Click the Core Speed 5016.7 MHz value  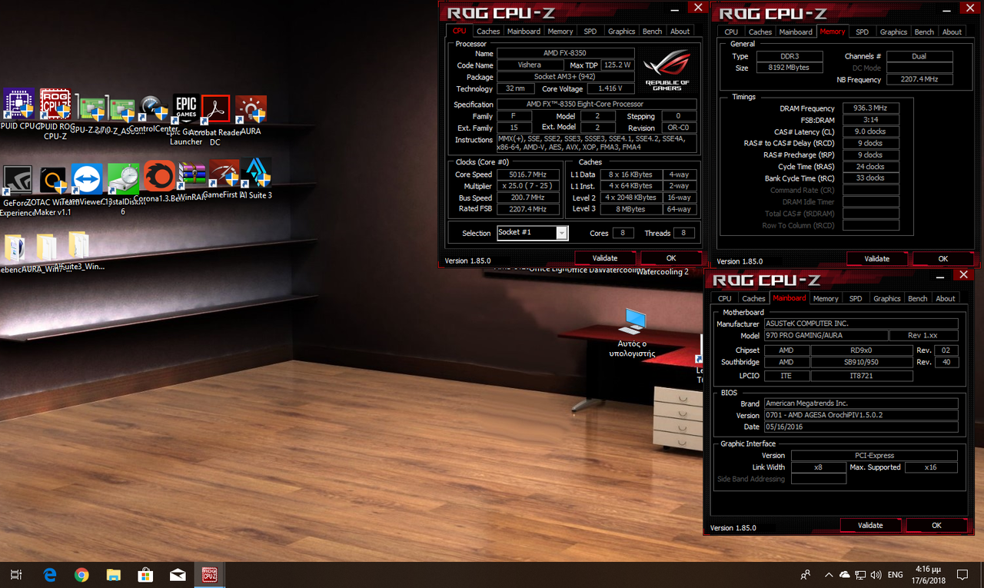[528, 174]
